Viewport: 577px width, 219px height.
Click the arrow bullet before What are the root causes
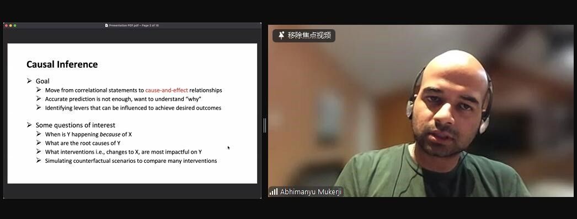pos(39,143)
